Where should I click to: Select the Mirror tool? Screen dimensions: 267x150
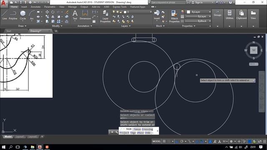pyautogui.click(x=53, y=17)
